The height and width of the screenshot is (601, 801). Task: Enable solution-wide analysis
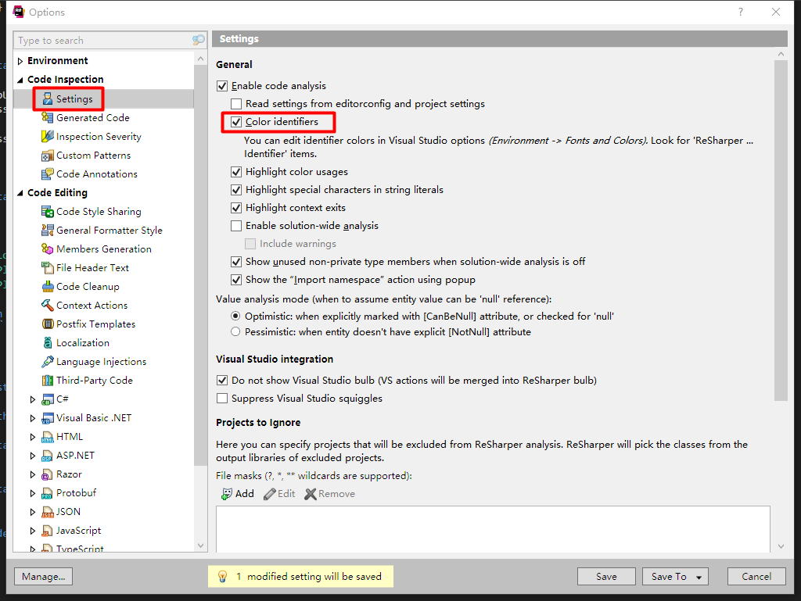point(236,225)
